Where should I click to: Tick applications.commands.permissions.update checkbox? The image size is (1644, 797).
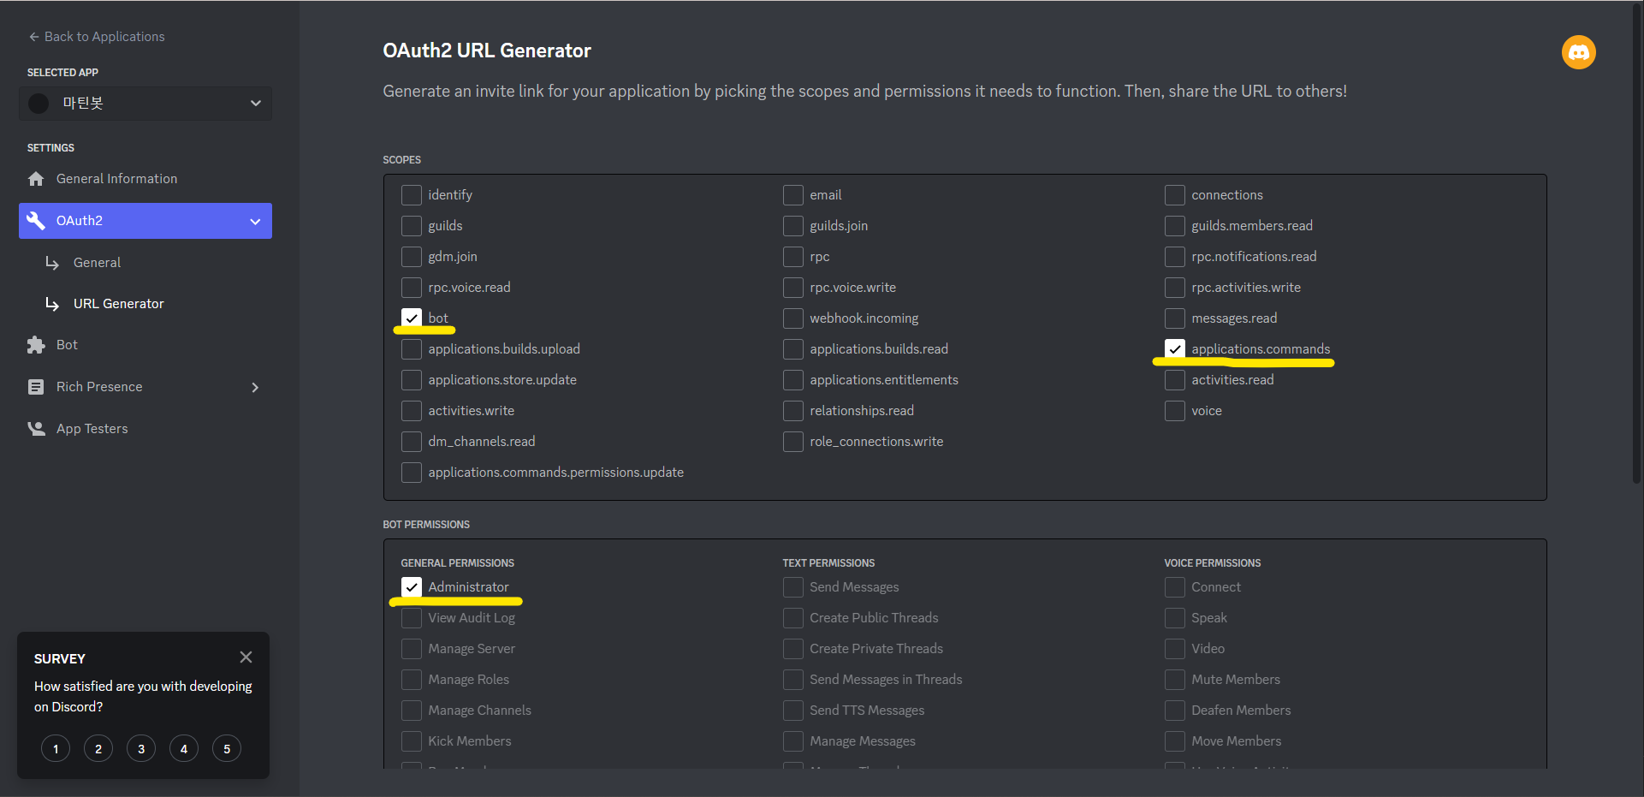(412, 473)
